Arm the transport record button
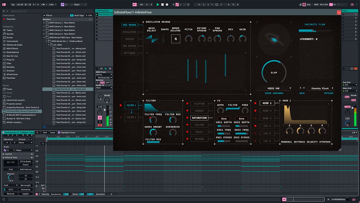Image resolution: width=360 pixels, height=203 pixels. 167,5
